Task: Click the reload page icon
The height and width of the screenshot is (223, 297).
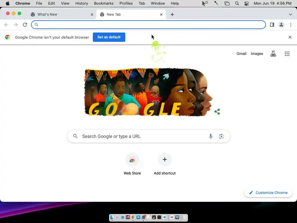Action: 25,25
